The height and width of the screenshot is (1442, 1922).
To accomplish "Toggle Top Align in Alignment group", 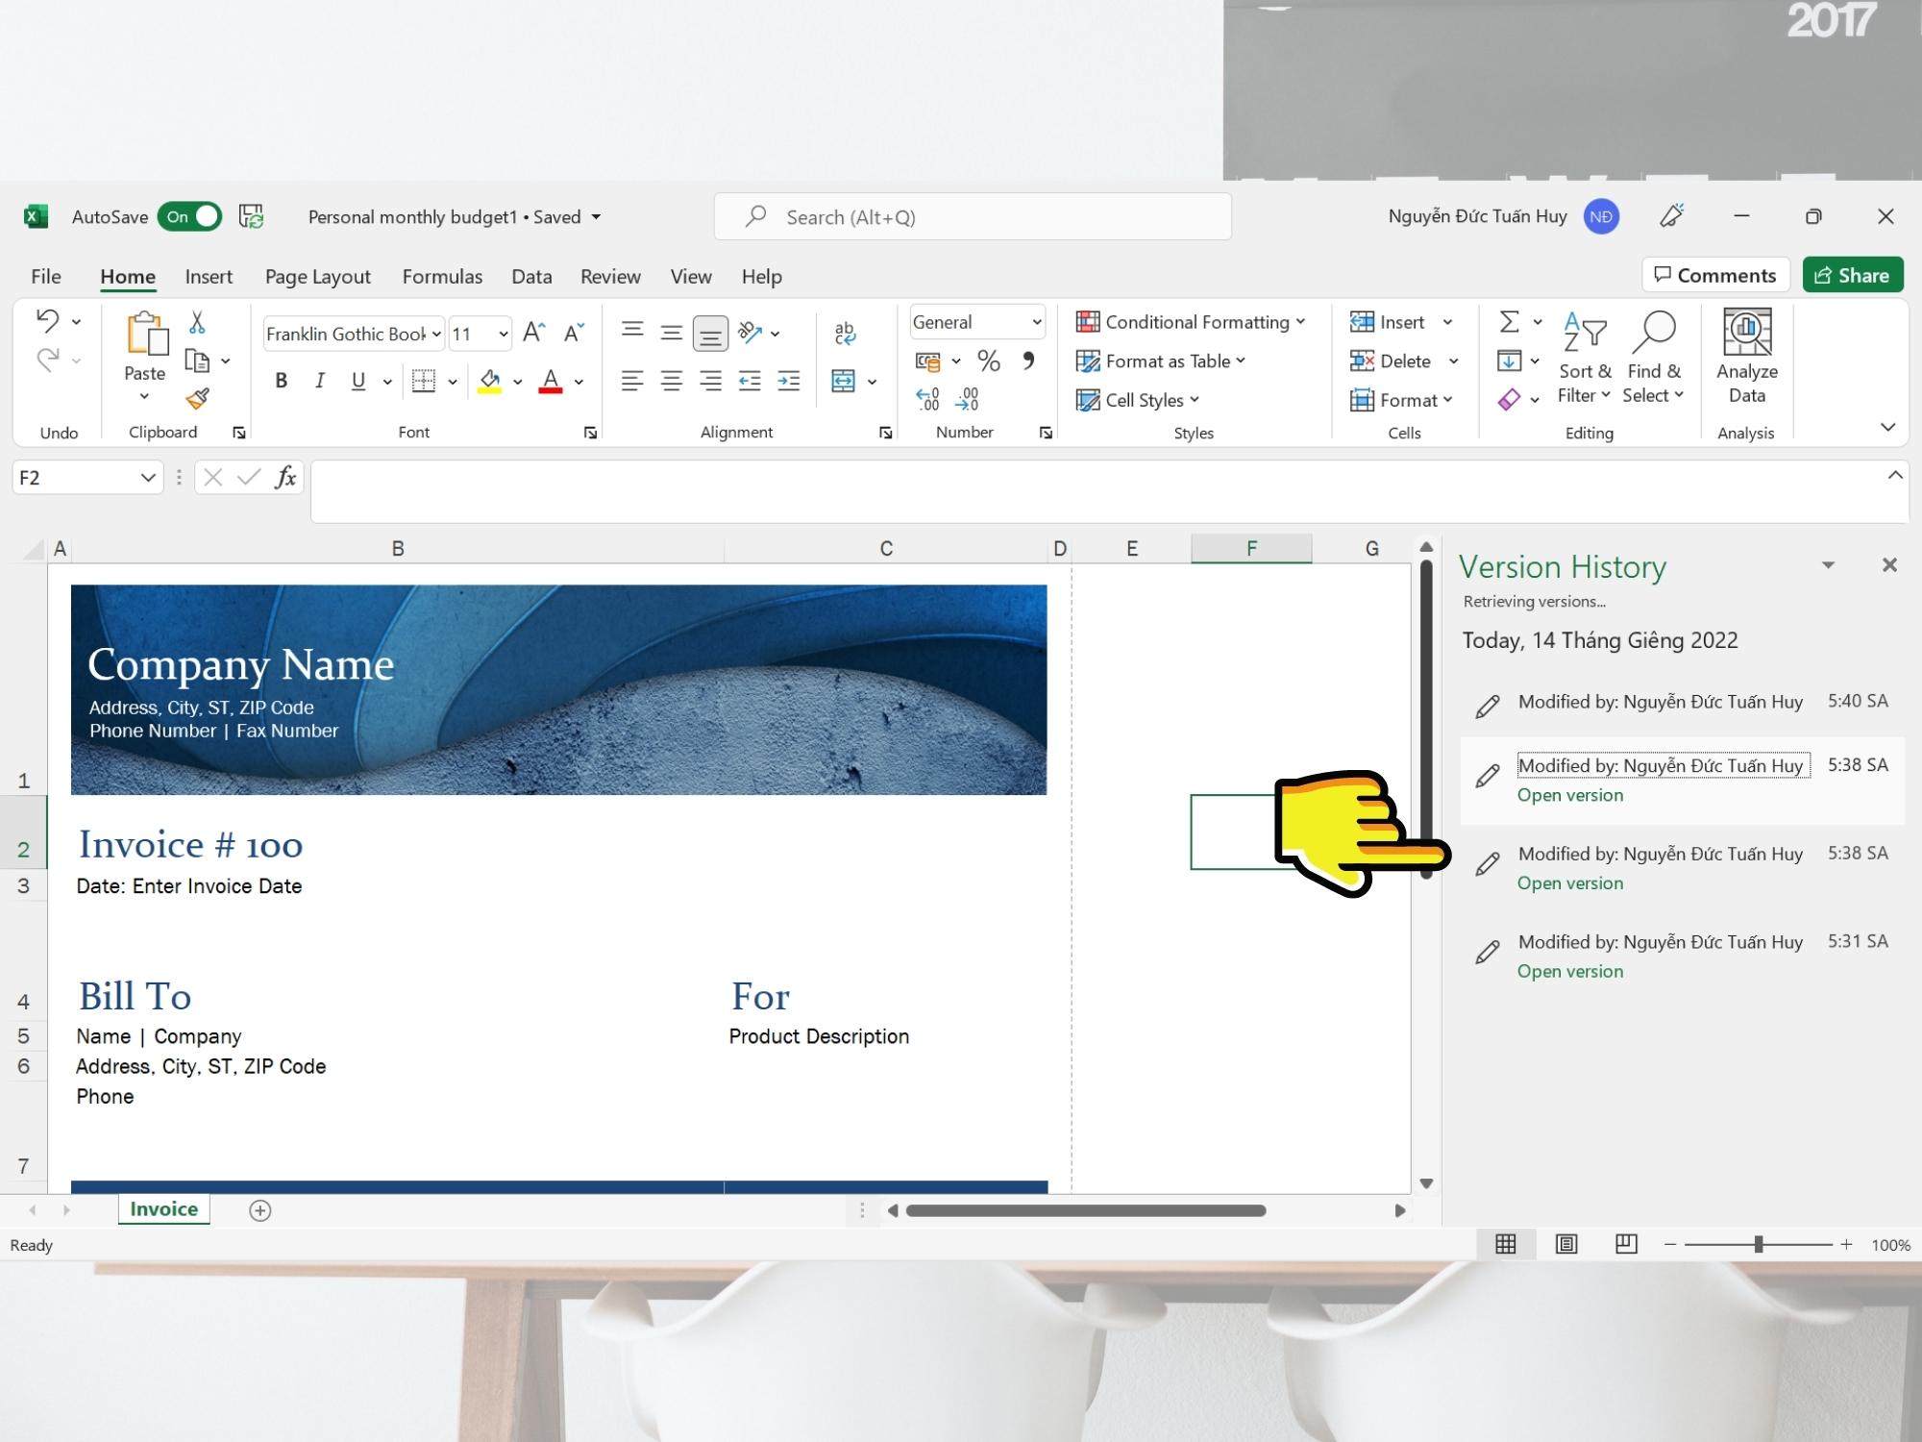I will tap(631, 332).
